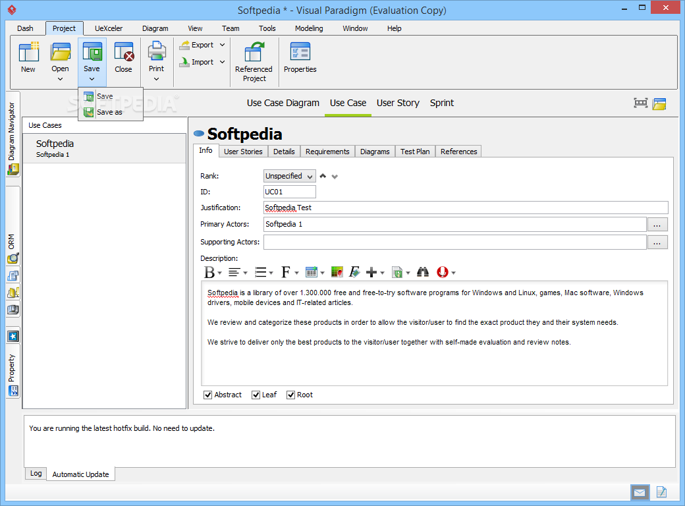Click the blue stacked diagrams sidebar icon
The width and height of the screenshot is (685, 506).
tap(13, 275)
